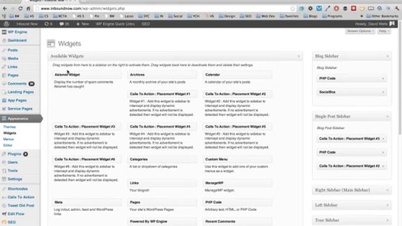402x226 pixels.
Task: Click the blue X extension icon
Action: coord(319,8)
